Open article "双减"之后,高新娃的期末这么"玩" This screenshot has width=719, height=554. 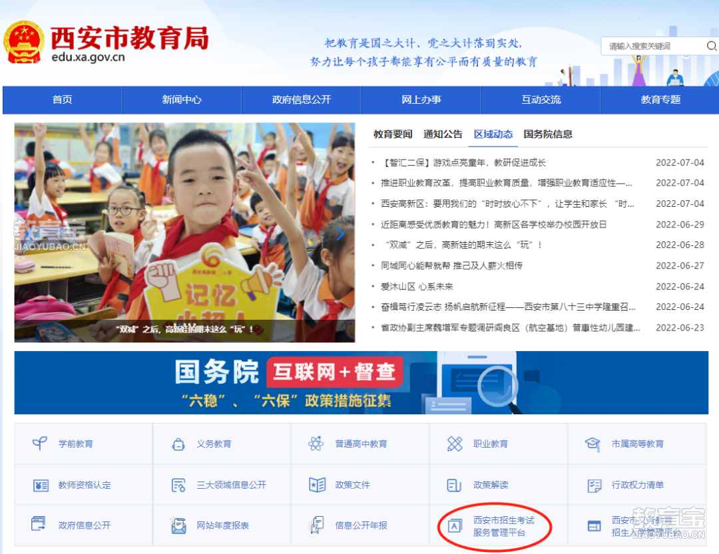pyautogui.click(x=462, y=245)
